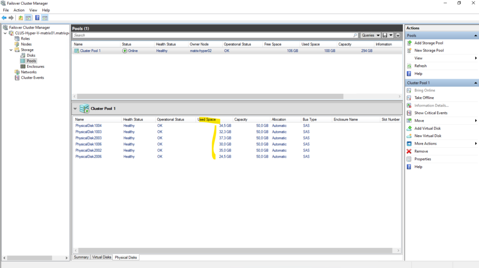The width and height of the screenshot is (479, 268).
Task: Click the red Remove icon
Action: pyautogui.click(x=409, y=152)
